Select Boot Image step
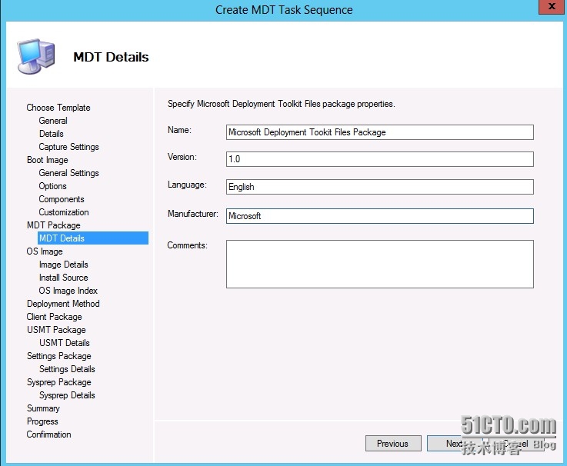The width and height of the screenshot is (567, 466). click(x=48, y=160)
